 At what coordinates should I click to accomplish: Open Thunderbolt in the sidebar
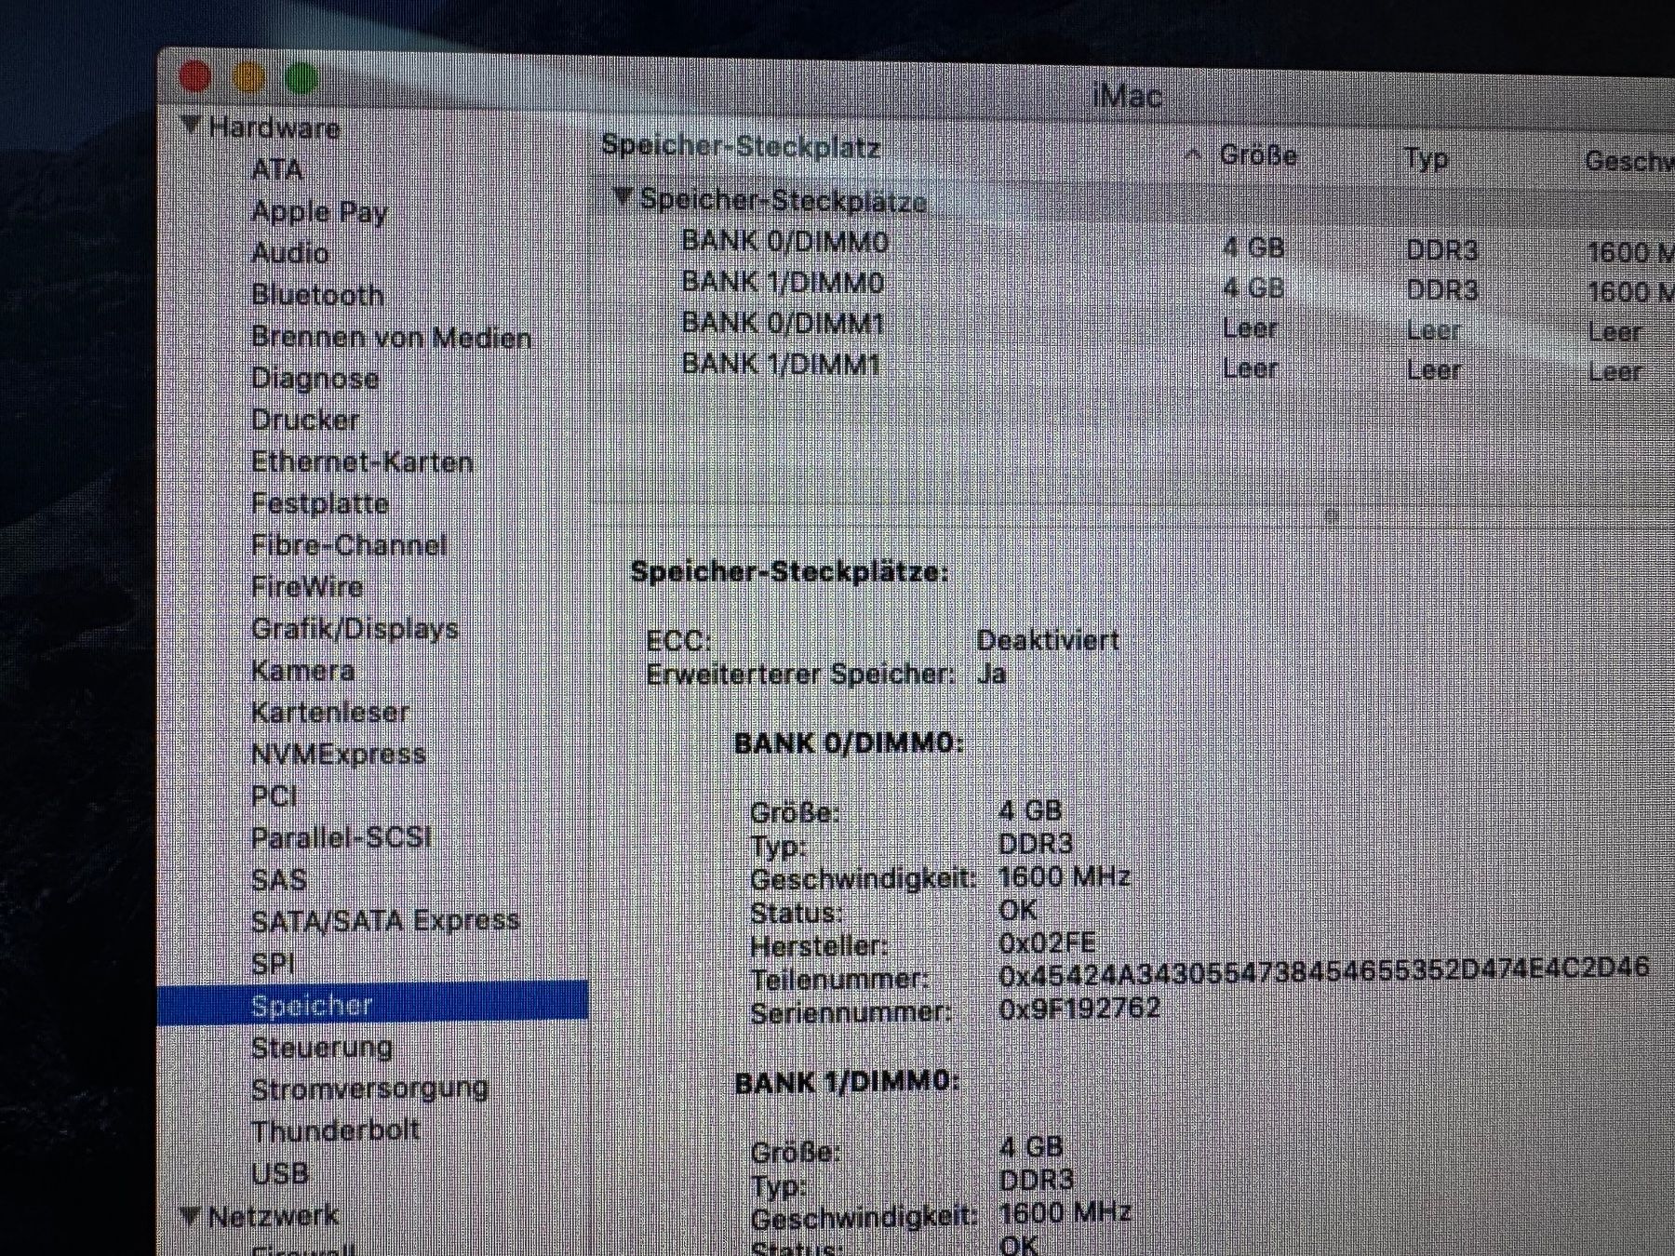point(335,1130)
